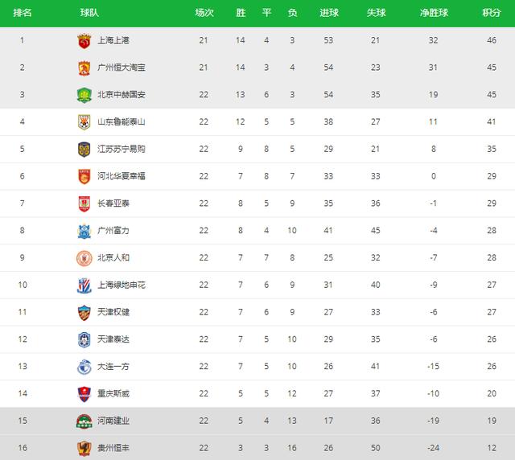
Task: Click the green 北京中赫国安 badge
Action: coord(84,95)
